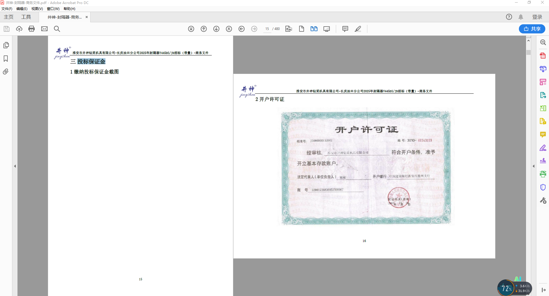
Task: Click the vertical scrollbar thumb
Action: click(529, 52)
